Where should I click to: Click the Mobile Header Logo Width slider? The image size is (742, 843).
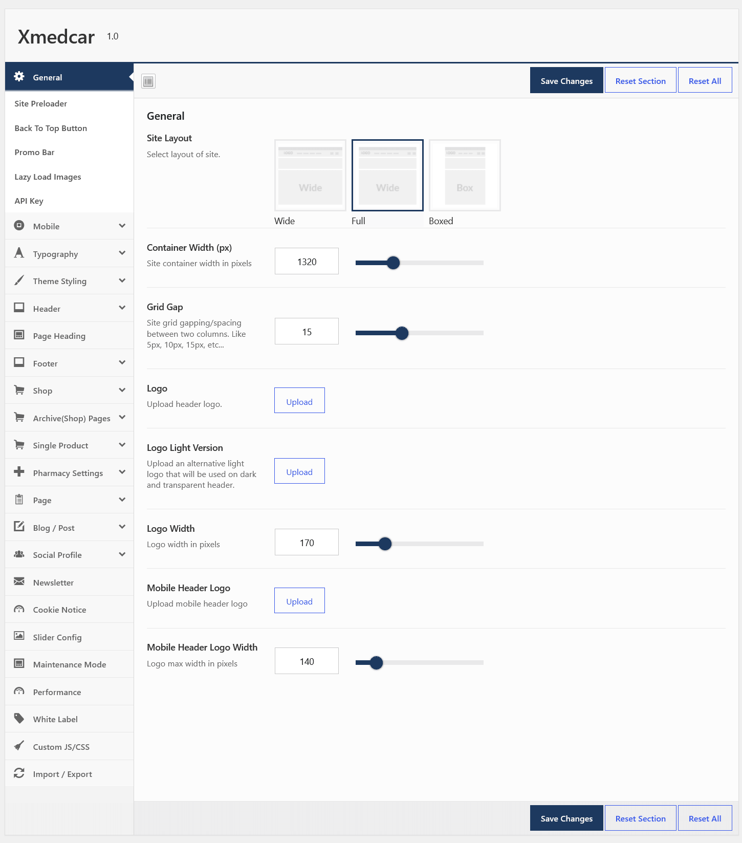point(376,662)
